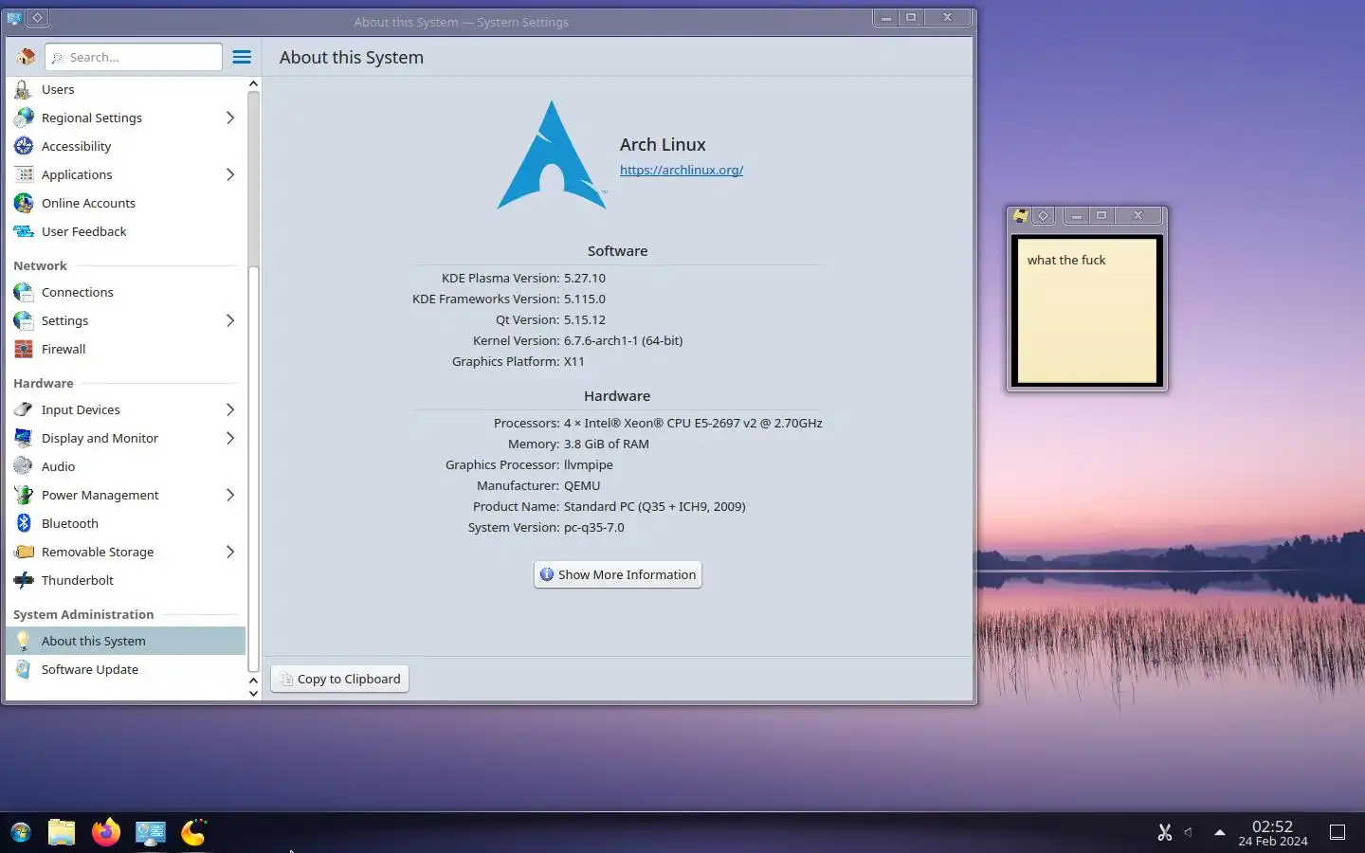
Task: Select the Accessibility icon in sidebar
Action: [24, 146]
